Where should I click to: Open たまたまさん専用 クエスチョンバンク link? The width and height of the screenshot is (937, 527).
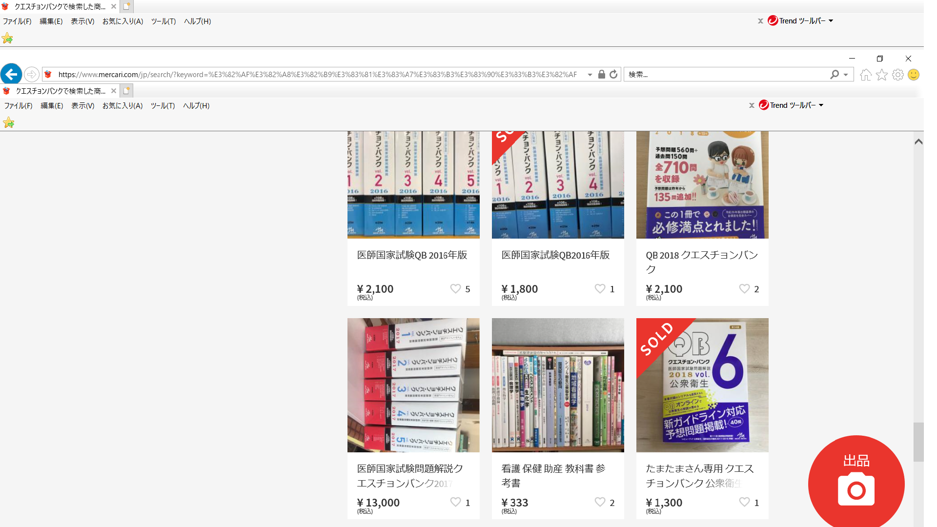pos(700,476)
